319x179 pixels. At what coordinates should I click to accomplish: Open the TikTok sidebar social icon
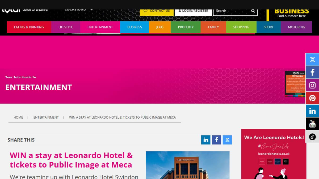(x=312, y=137)
